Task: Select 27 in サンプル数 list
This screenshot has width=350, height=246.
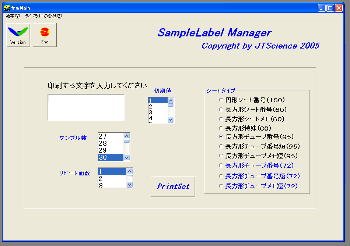Action: pos(111,136)
